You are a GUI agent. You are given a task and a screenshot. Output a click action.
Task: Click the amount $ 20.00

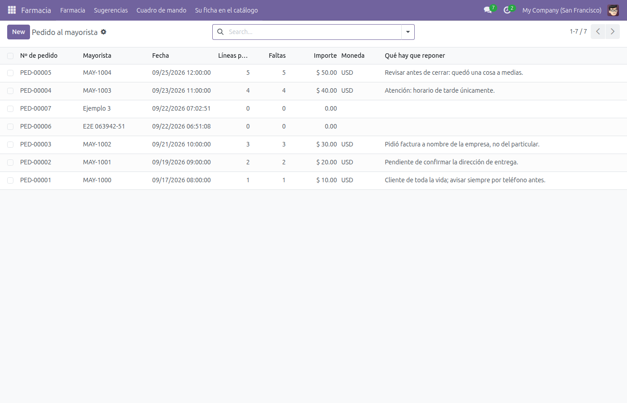coord(326,162)
